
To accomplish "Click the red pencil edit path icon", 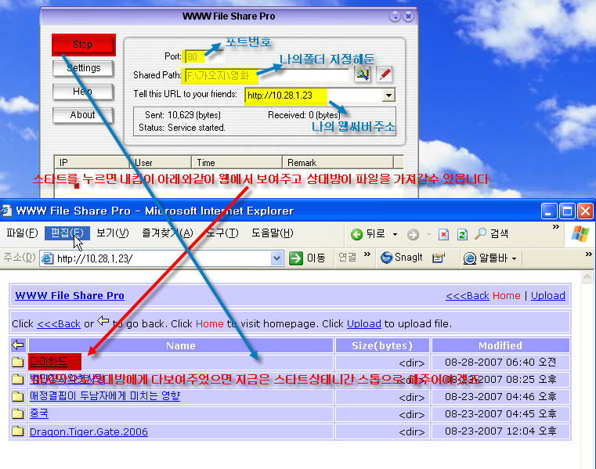I will point(385,74).
